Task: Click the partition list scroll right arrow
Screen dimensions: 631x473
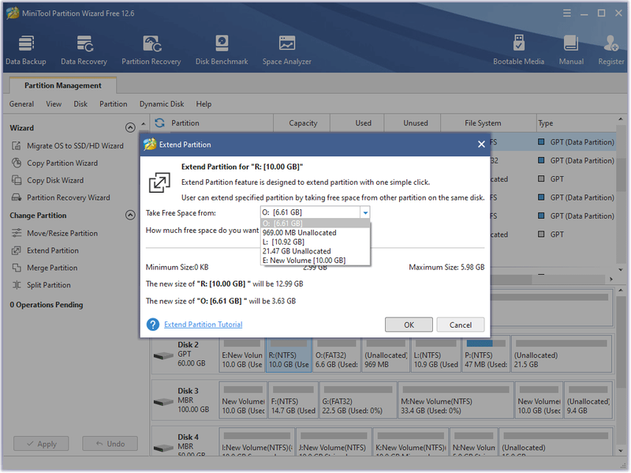Action: coord(610,279)
